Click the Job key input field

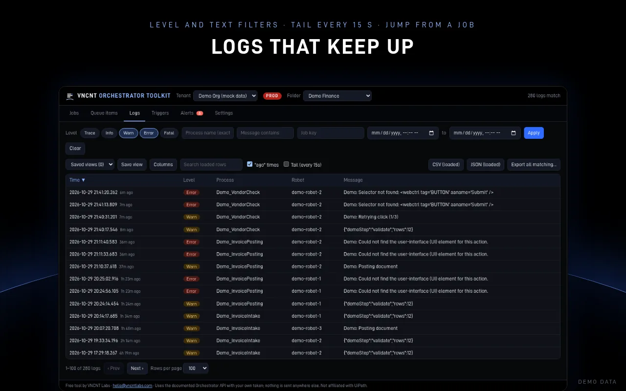click(x=331, y=133)
